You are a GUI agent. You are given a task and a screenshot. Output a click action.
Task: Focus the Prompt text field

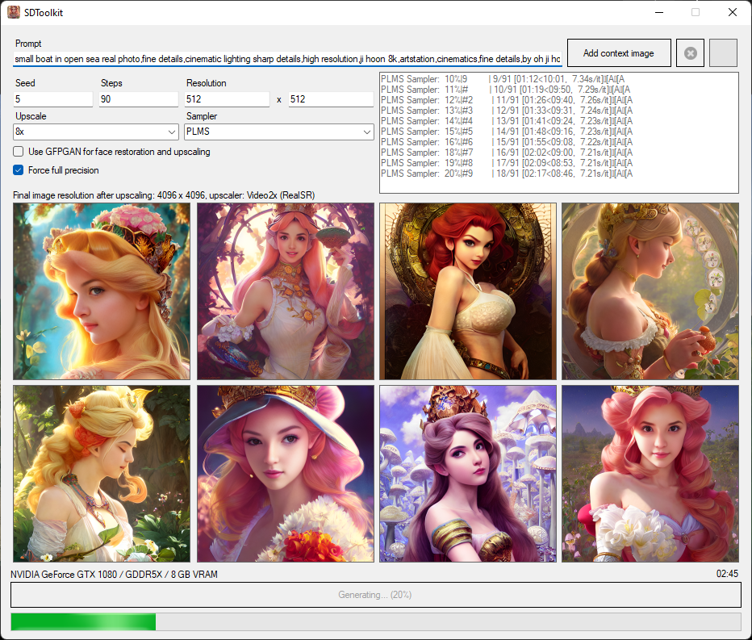point(288,59)
